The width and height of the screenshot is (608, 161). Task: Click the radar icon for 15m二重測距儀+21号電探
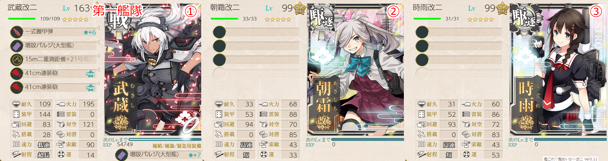tap(17, 60)
